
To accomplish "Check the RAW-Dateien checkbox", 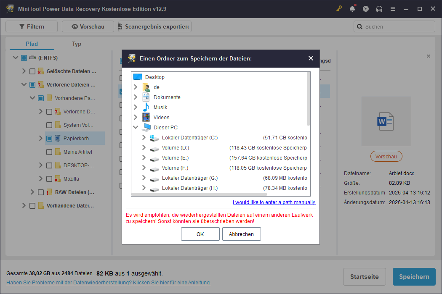I will pyautogui.click(x=41, y=192).
